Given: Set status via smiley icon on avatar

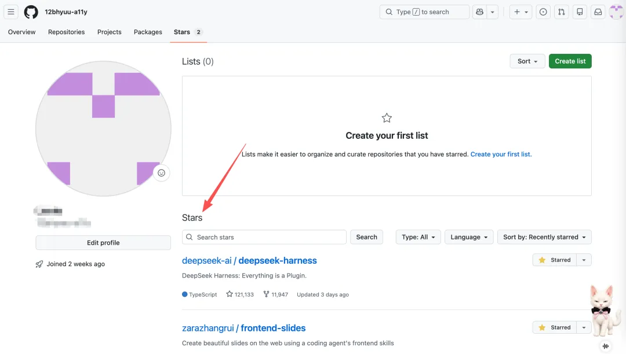Looking at the screenshot, I should click(x=161, y=173).
